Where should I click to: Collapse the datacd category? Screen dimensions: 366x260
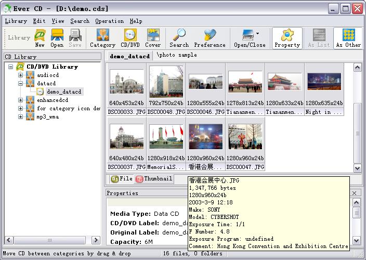(x=21, y=83)
